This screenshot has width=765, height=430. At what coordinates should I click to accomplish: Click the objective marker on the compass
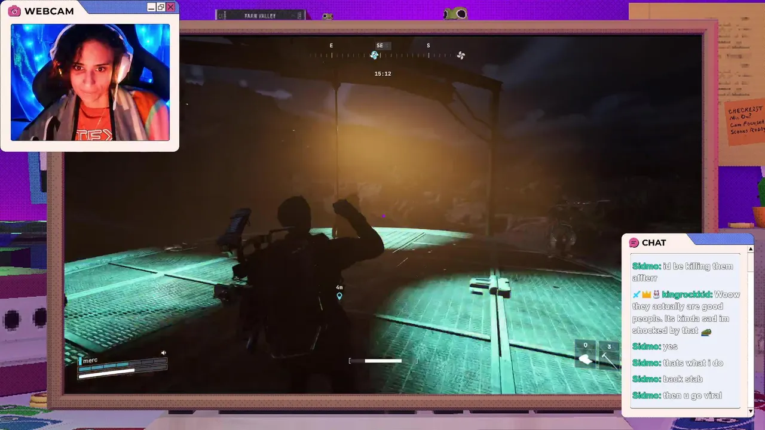[374, 56]
